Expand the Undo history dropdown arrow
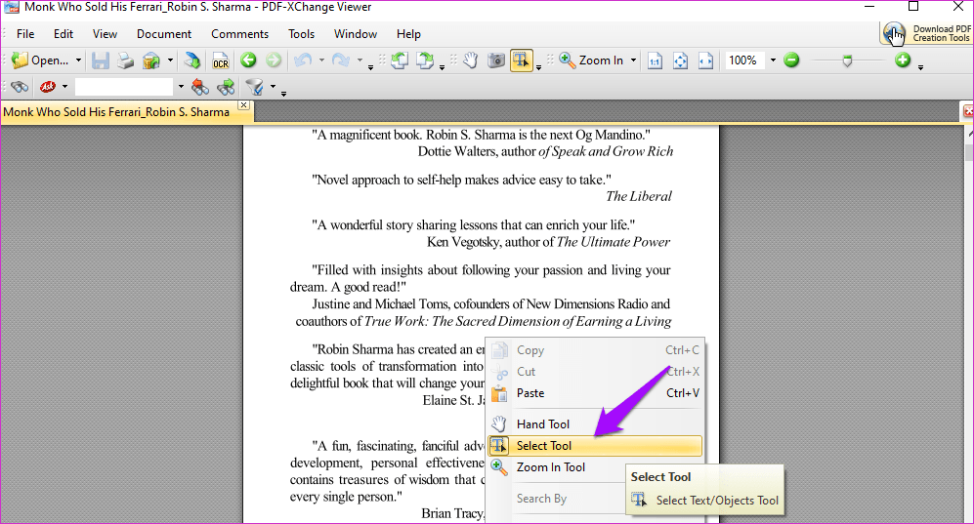Viewport: 974px width, 524px height. tap(321, 60)
